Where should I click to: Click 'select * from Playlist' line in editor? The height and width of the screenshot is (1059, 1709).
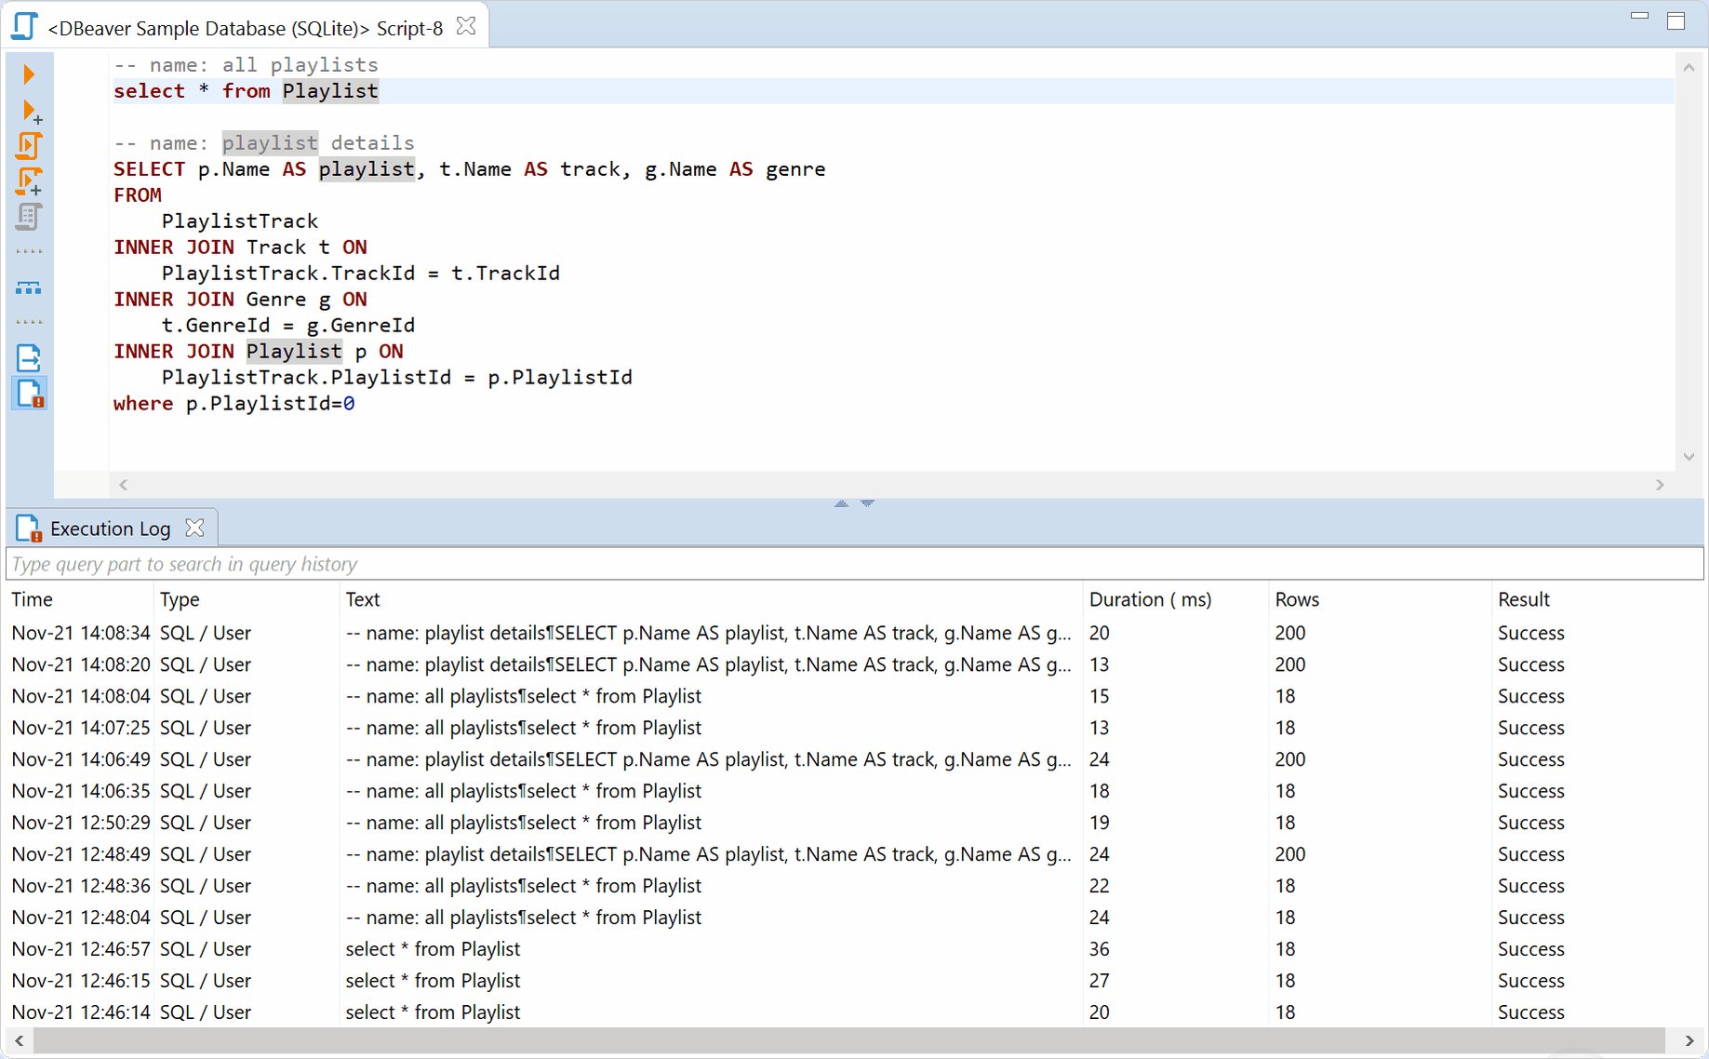246,91
